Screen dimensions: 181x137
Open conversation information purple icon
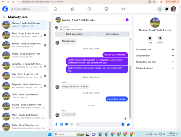(x=127, y=20)
